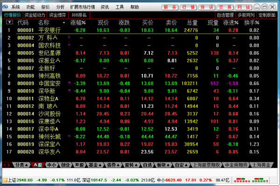Sort by the 涨速% column header
The image size is (280, 186).
[231, 23]
